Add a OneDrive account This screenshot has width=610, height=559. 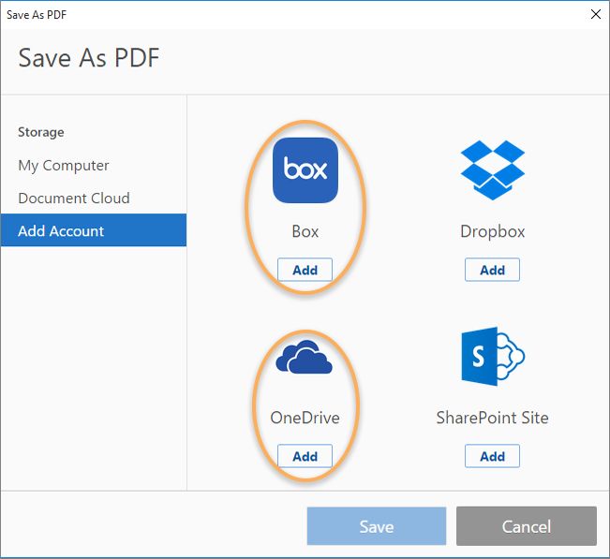(305, 456)
